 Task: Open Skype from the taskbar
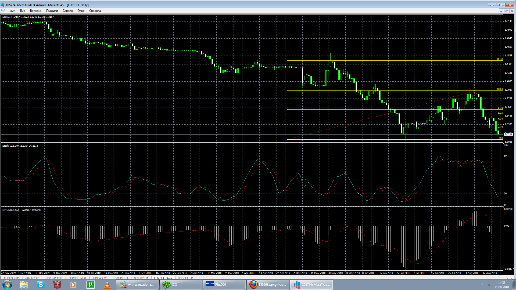(41, 284)
